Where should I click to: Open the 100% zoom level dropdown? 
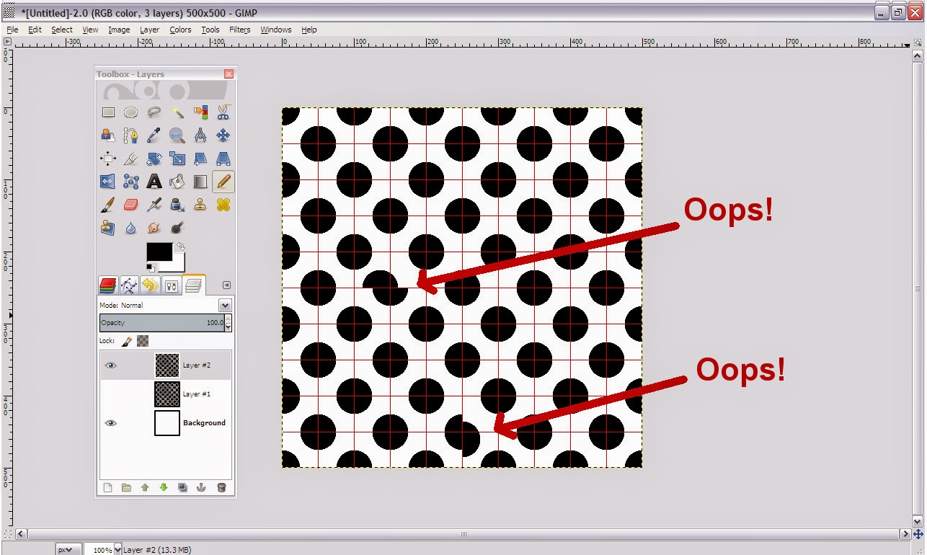(x=117, y=550)
